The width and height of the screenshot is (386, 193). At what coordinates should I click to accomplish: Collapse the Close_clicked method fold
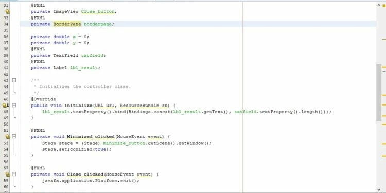pos(14,174)
